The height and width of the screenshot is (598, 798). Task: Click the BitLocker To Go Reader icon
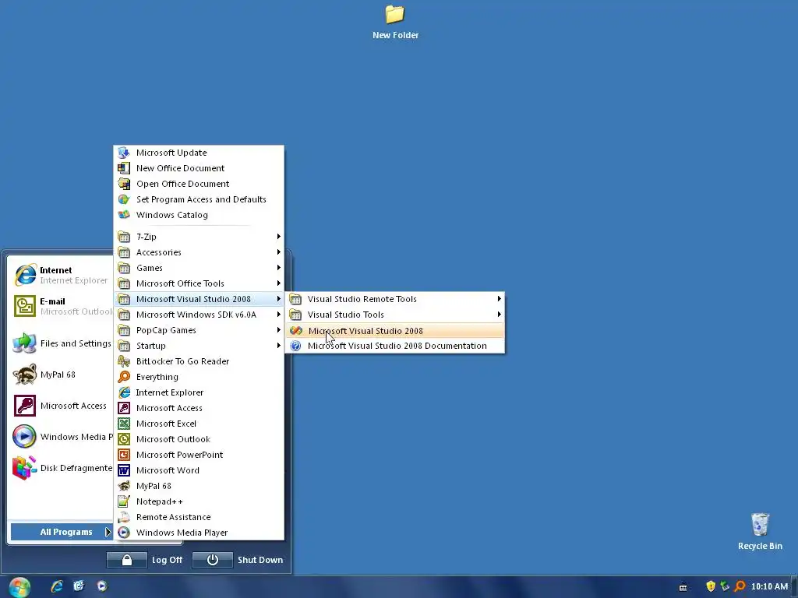point(124,361)
